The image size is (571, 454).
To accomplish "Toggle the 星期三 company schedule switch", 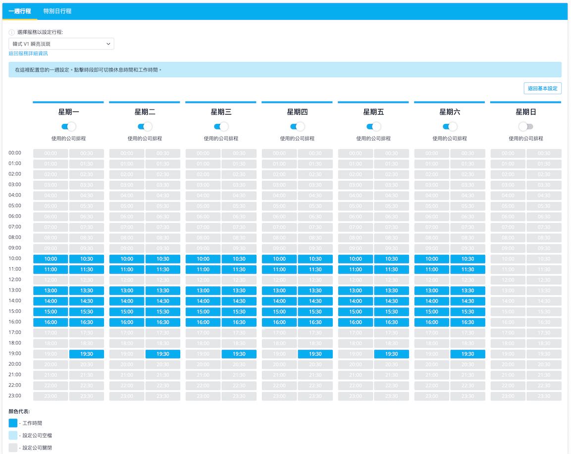I will coord(221,126).
